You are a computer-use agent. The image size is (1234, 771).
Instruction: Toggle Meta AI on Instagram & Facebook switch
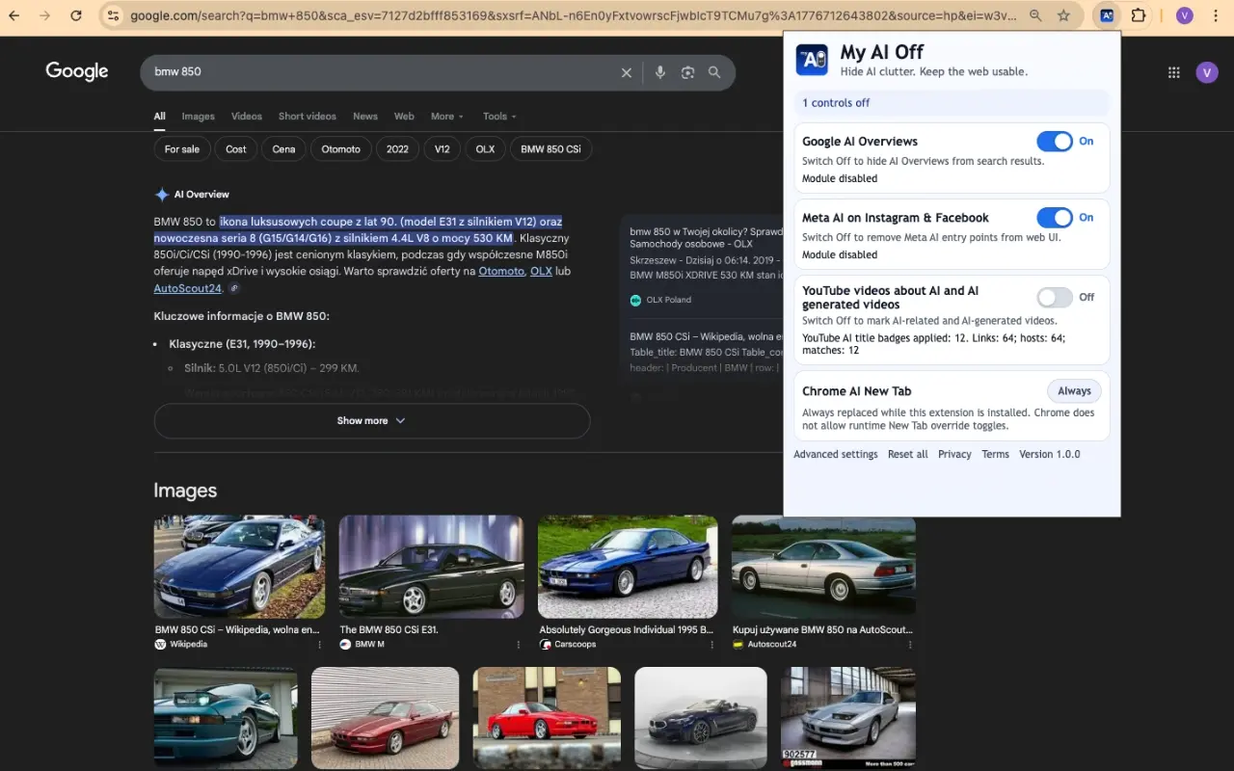click(x=1055, y=218)
